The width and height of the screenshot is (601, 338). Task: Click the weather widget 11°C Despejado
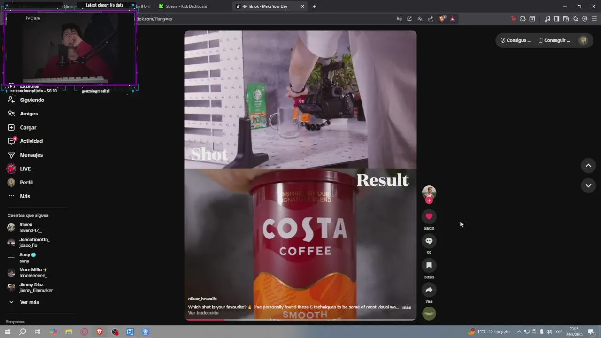pyautogui.click(x=489, y=332)
